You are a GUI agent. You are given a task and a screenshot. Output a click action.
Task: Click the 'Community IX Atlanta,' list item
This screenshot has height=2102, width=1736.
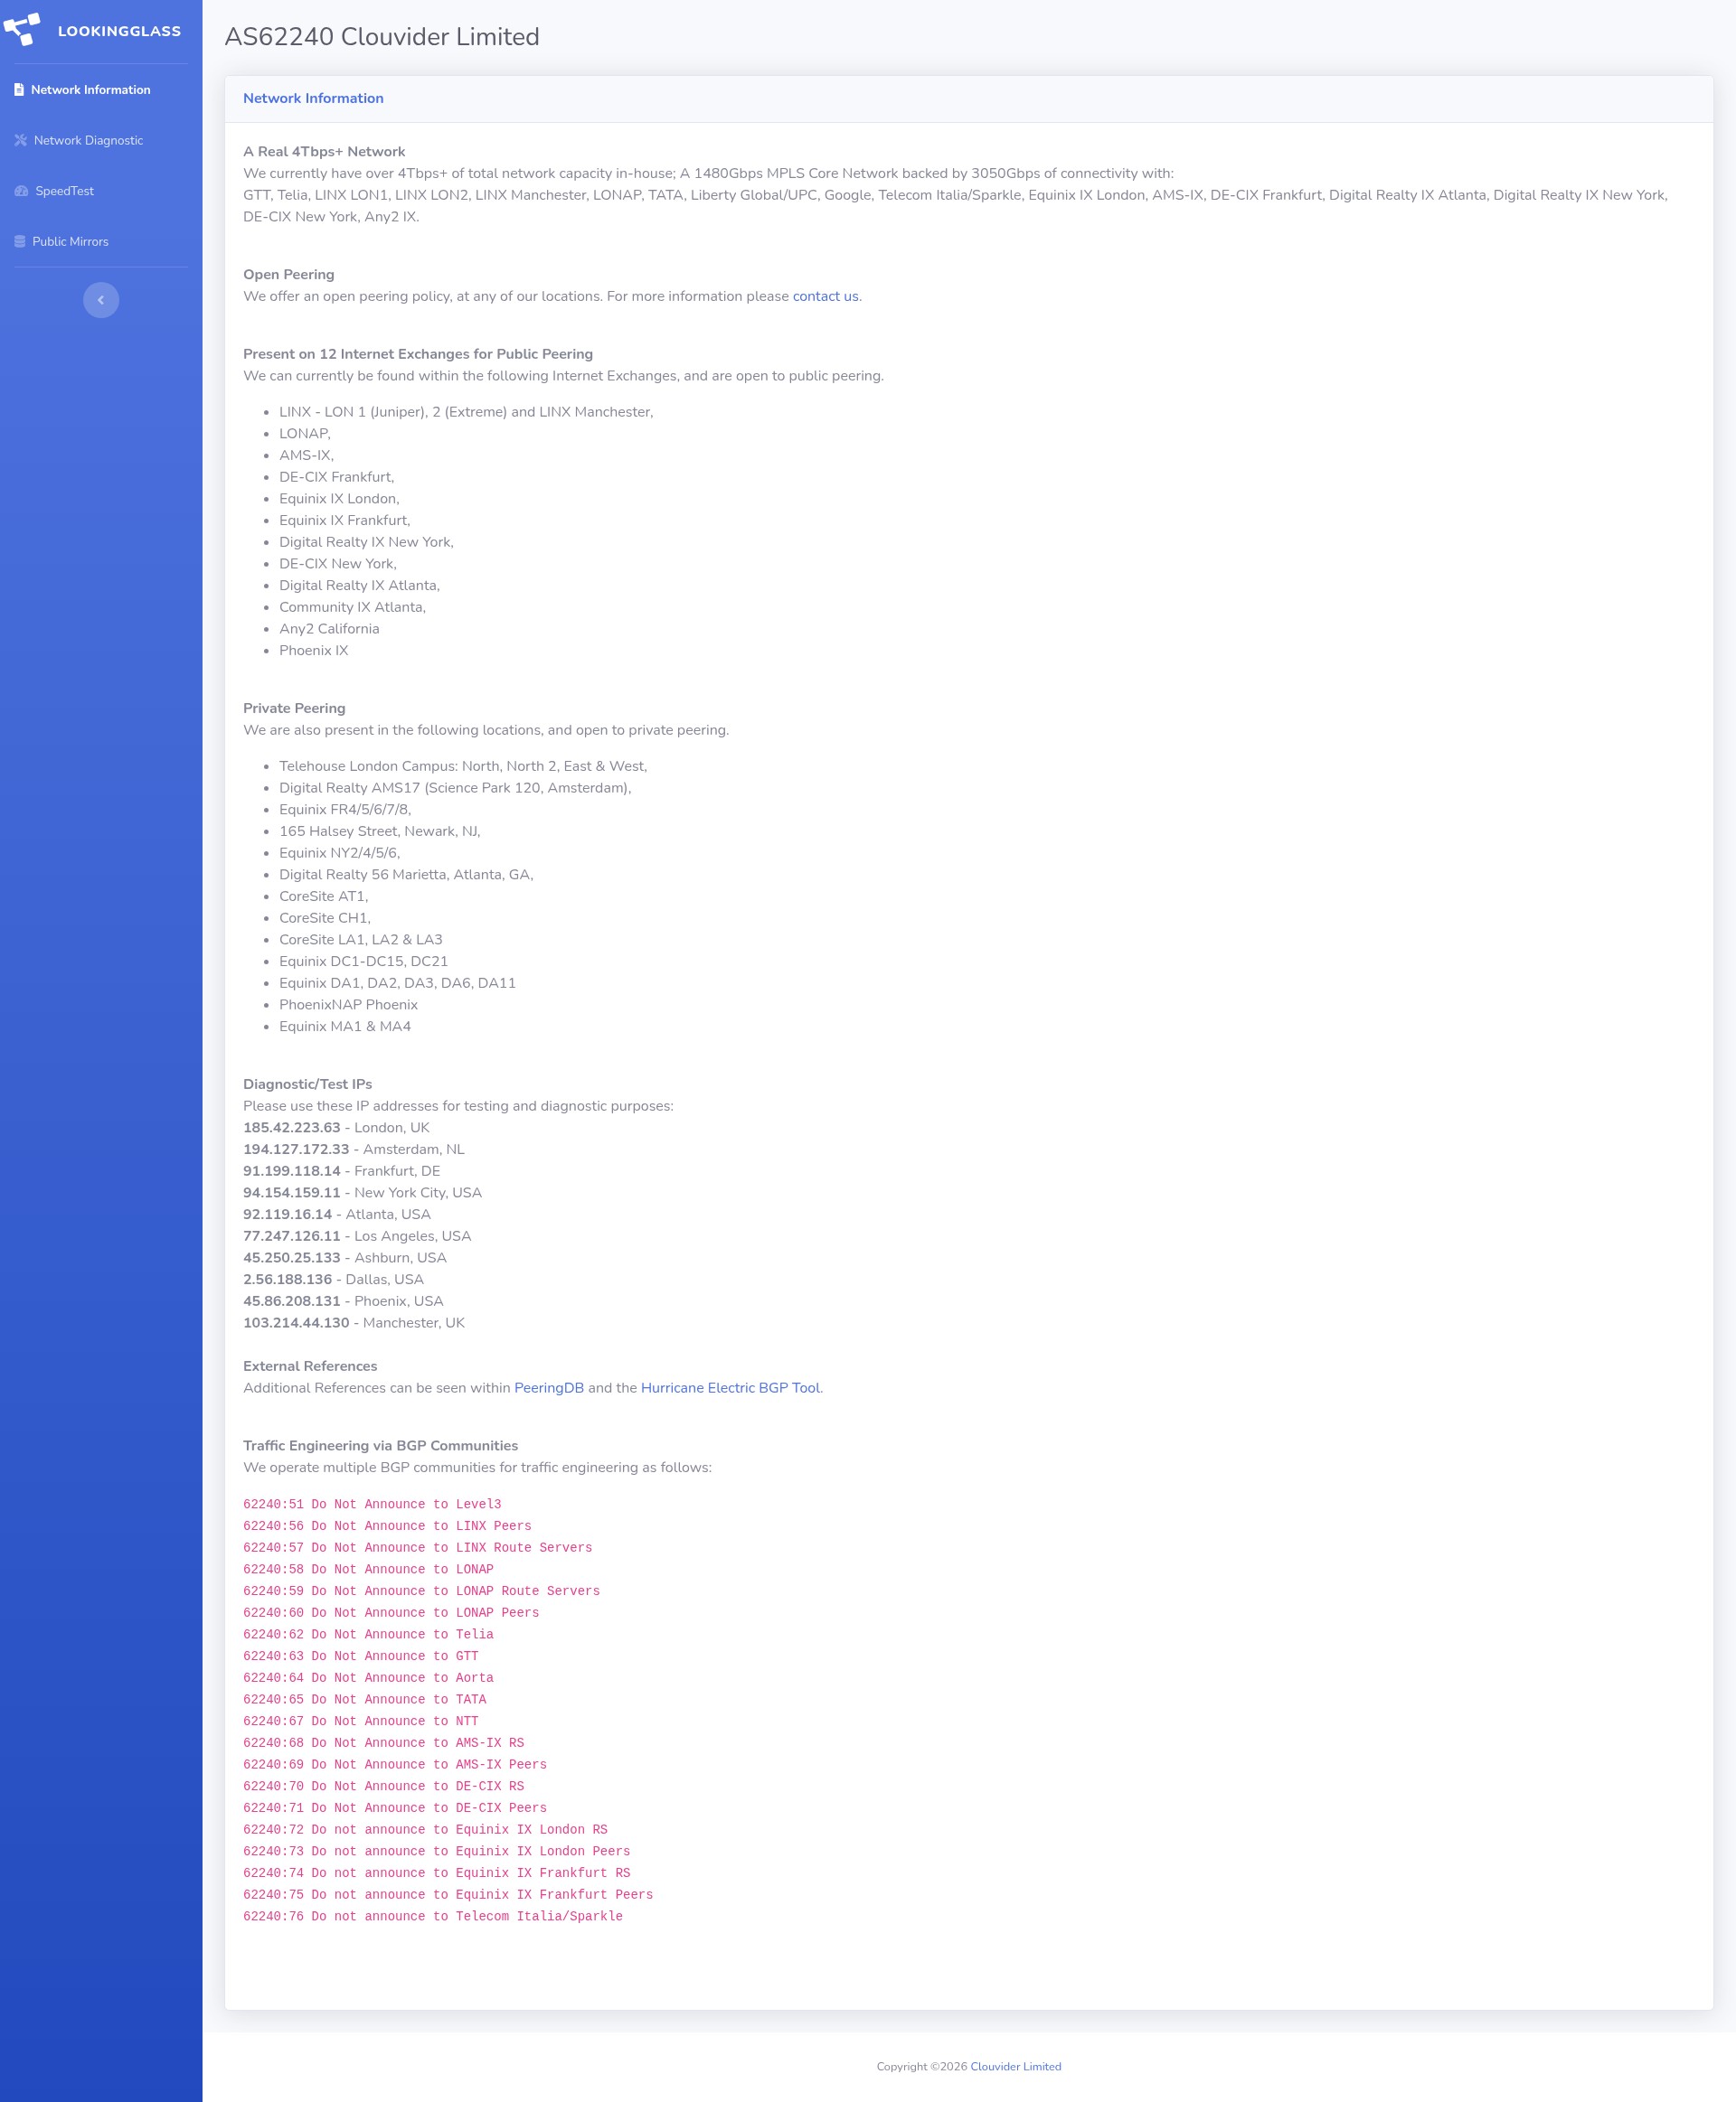click(352, 607)
